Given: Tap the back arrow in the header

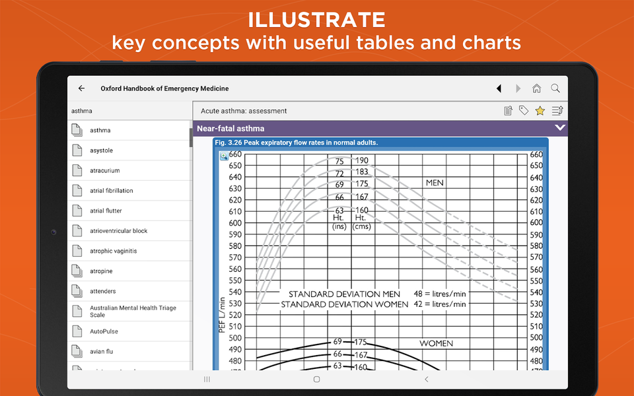Looking at the screenshot, I should point(81,88).
